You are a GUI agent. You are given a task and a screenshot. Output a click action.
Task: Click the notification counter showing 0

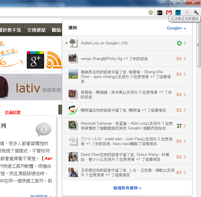(187, 12)
